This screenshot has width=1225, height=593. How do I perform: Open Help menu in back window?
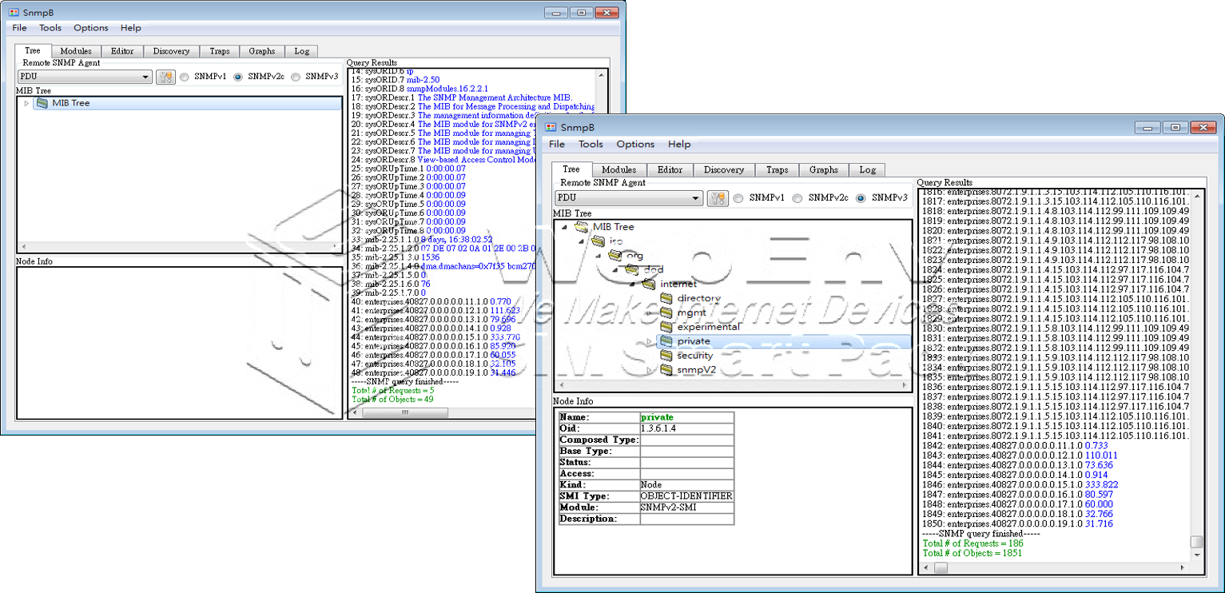[x=131, y=28]
